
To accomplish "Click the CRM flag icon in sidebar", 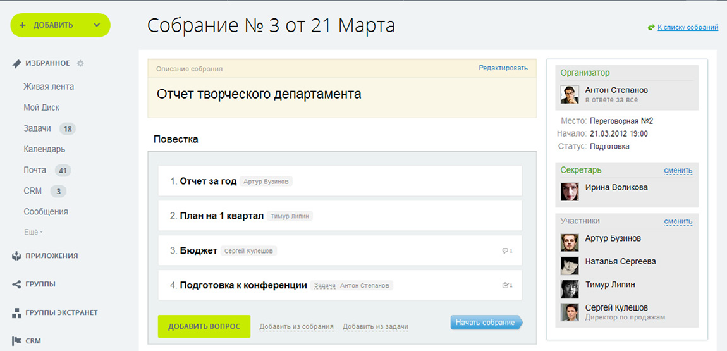I will [x=16, y=341].
